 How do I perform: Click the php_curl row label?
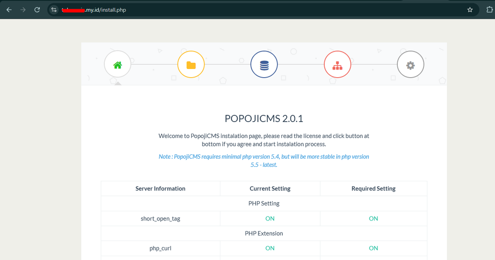[160, 248]
